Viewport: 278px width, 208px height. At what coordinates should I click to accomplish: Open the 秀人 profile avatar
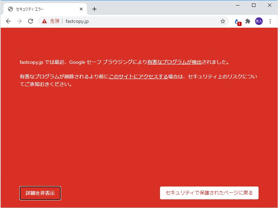[259, 21]
